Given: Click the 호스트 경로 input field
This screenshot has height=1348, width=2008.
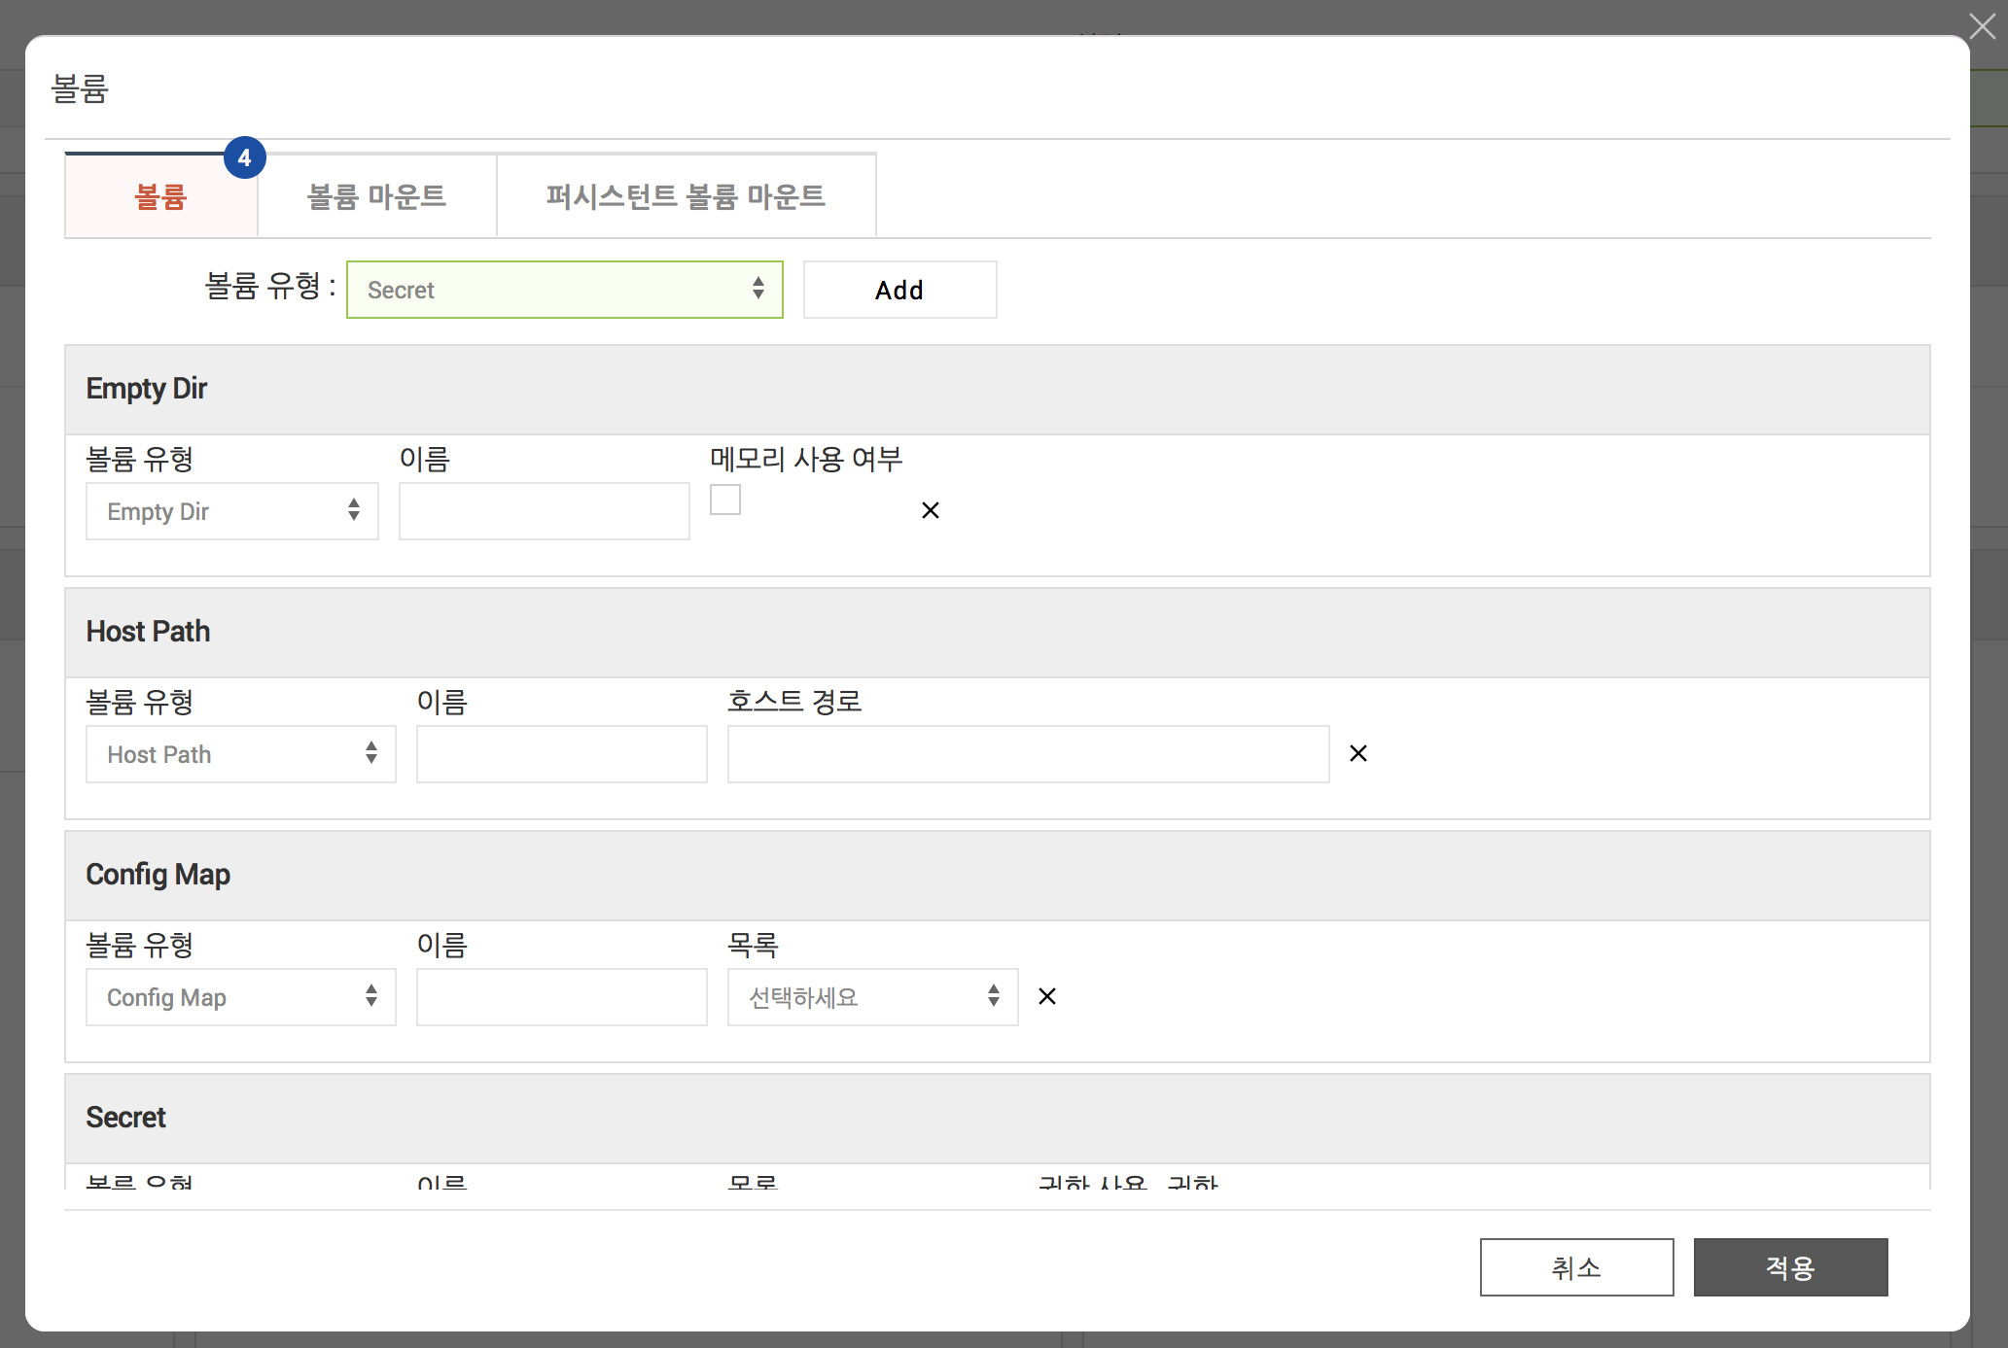Looking at the screenshot, I should point(1028,754).
